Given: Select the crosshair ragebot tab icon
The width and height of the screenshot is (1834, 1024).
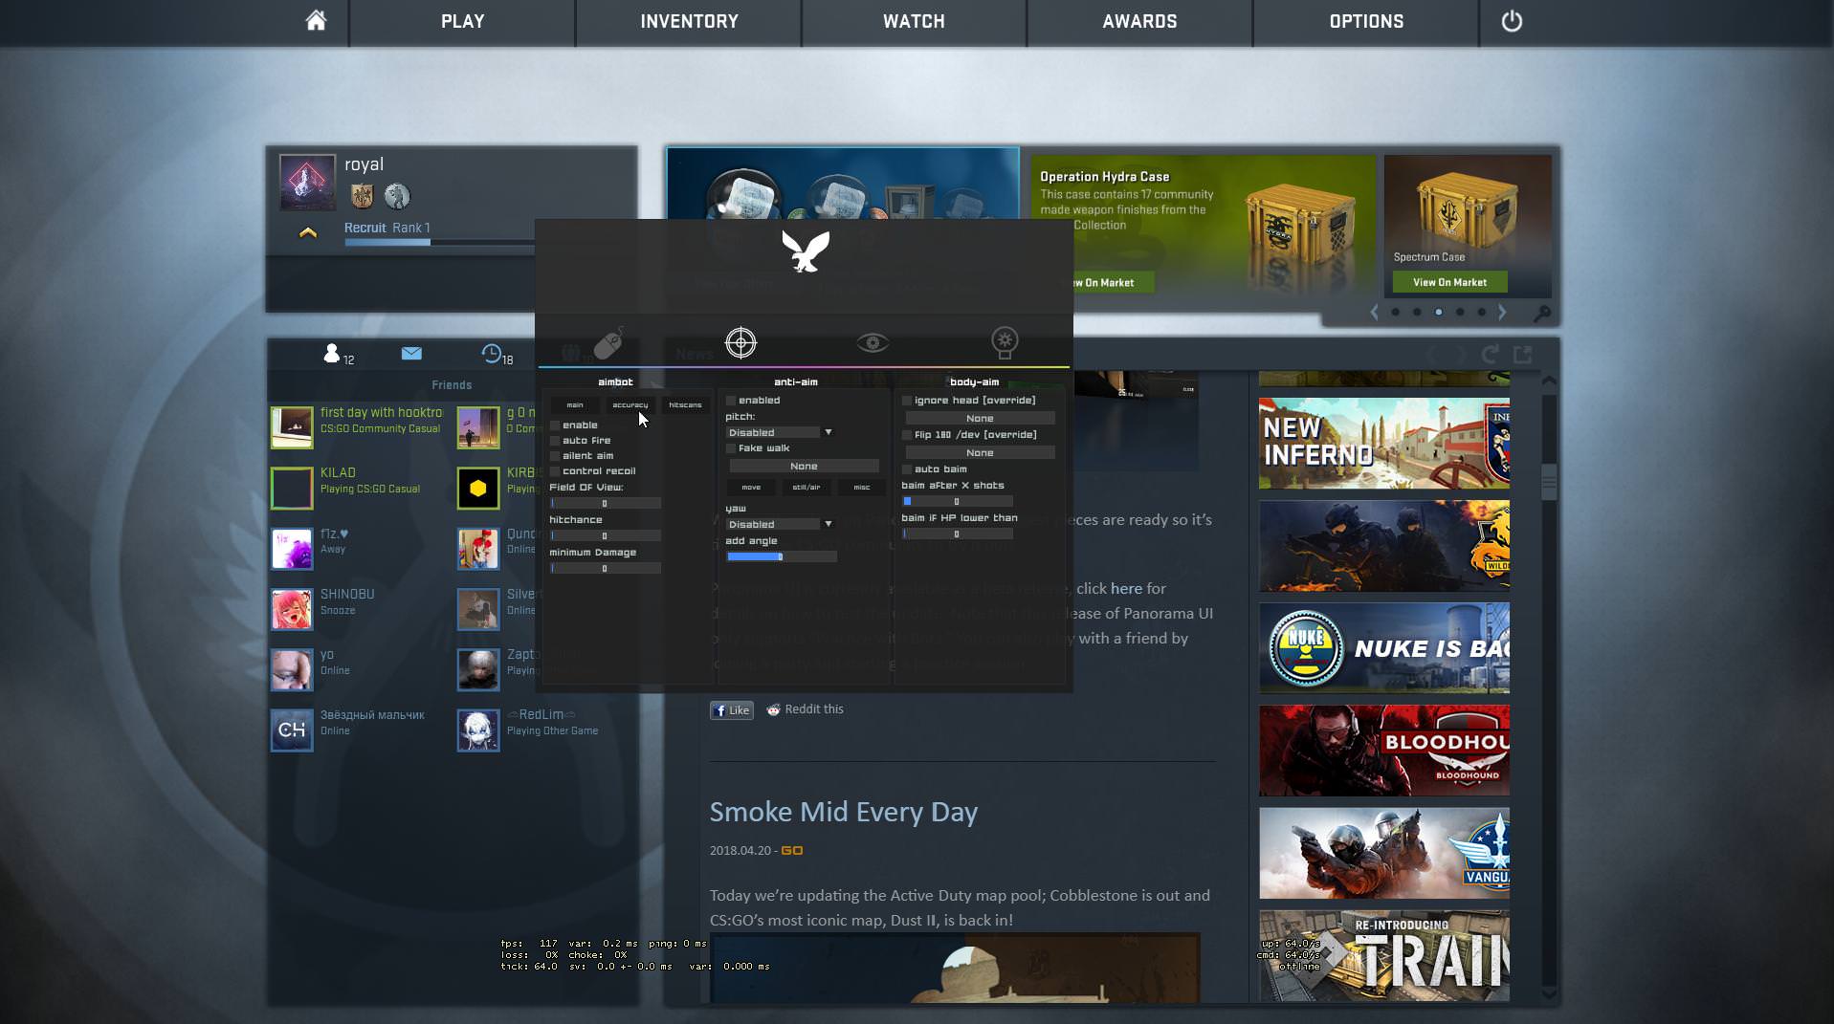Looking at the screenshot, I should coord(740,342).
